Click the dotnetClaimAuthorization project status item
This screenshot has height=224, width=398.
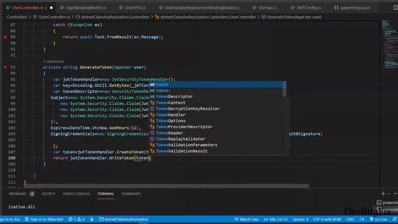124,219
